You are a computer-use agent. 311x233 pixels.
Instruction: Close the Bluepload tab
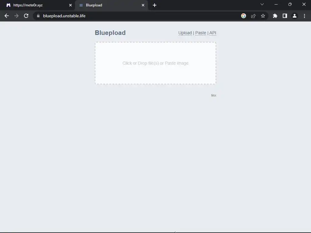coord(143,5)
